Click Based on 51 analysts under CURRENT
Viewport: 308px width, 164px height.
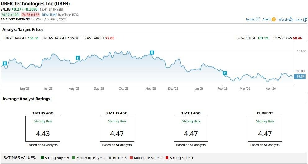pyautogui.click(x=265, y=145)
